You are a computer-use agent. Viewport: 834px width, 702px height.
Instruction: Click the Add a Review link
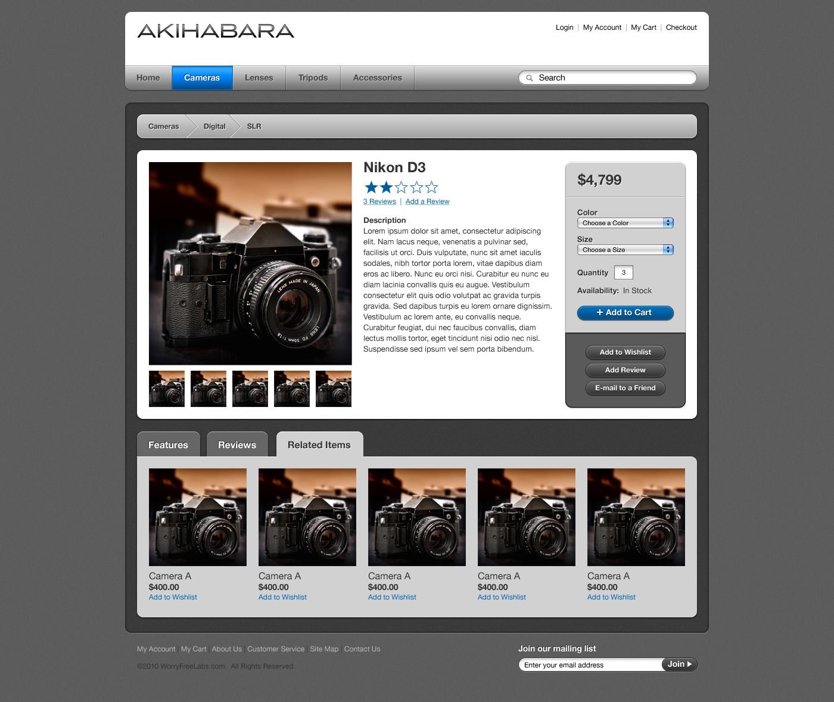427,201
